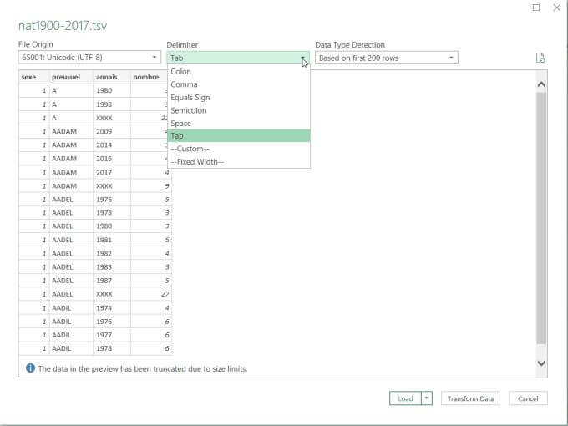Maximize the import dialog window
The width and height of the screenshot is (568, 426).
536,8
